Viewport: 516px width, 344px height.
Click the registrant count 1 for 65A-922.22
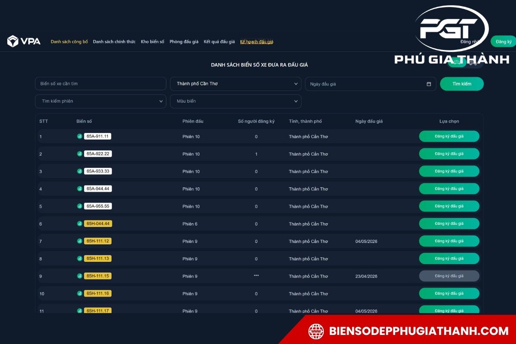coord(256,154)
